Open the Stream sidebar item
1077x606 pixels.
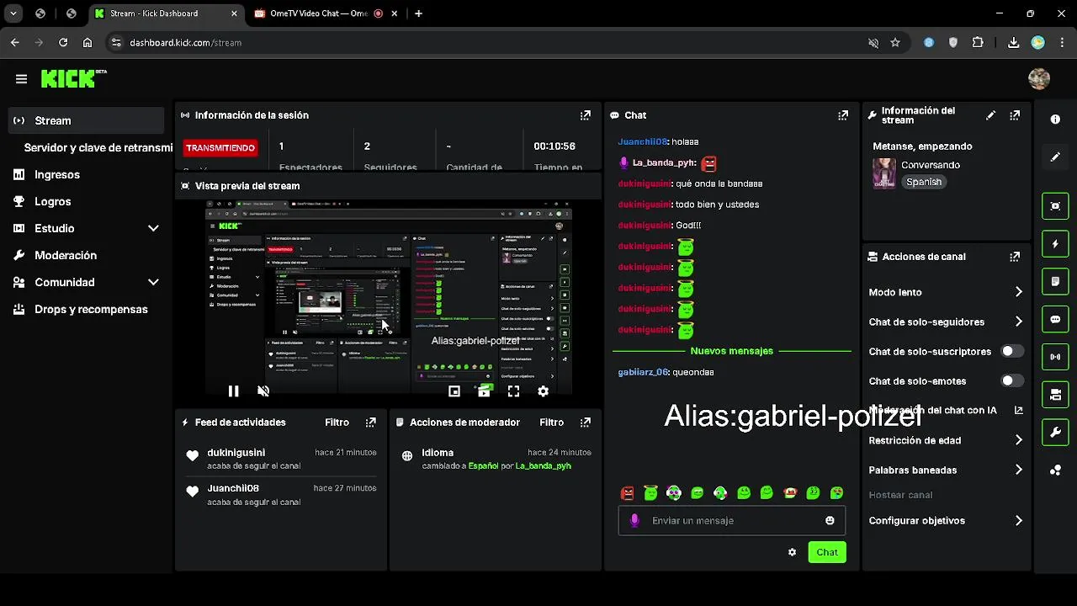86,120
